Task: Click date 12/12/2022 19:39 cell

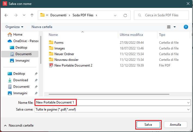Action: 132,65
